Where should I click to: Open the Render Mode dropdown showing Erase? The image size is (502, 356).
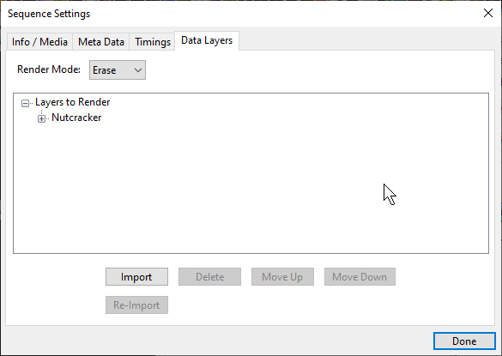118,69
